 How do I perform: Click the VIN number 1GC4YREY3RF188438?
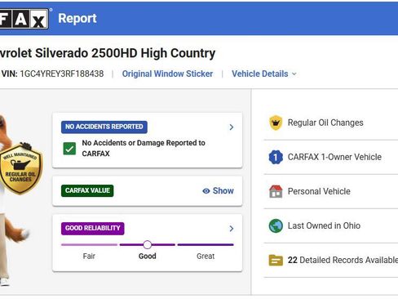(62, 74)
